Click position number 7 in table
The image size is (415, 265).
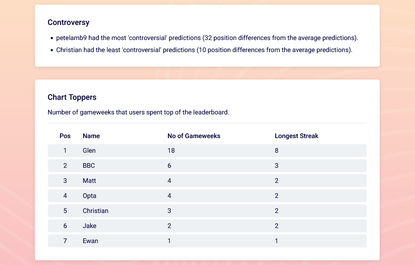tap(65, 241)
